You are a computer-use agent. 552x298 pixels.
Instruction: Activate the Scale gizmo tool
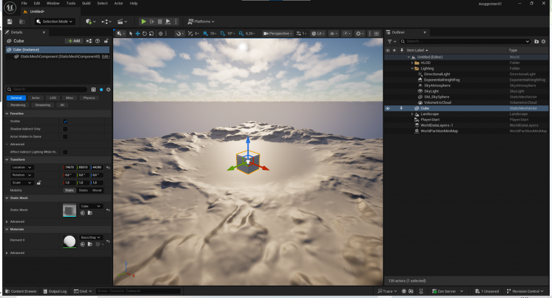point(151,33)
